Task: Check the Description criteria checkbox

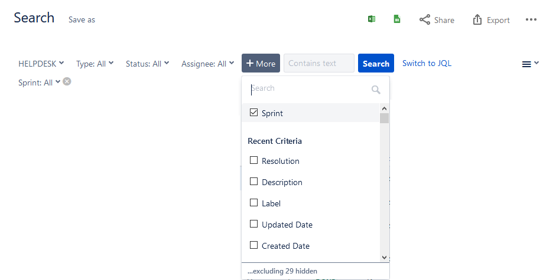Action: (253, 182)
